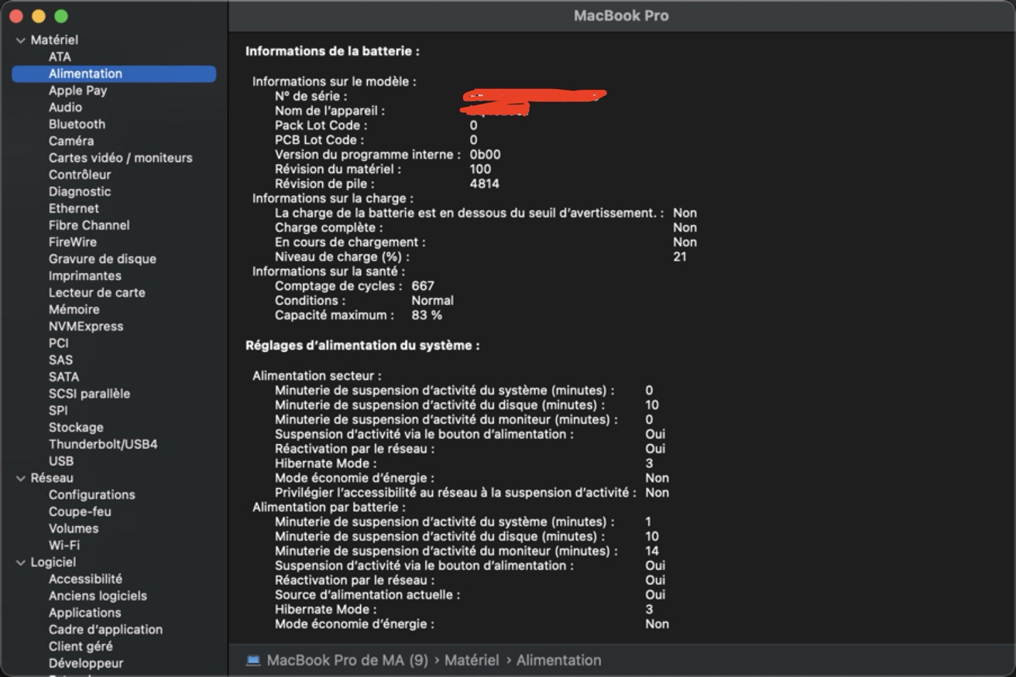
Task: Open Cartes vidéo / moniteurs entry
Action: point(120,158)
